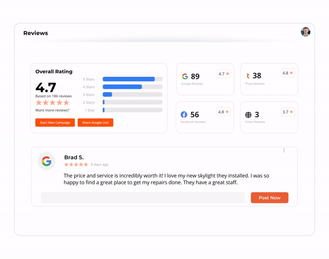Click Post Now to submit the reply

269,198
